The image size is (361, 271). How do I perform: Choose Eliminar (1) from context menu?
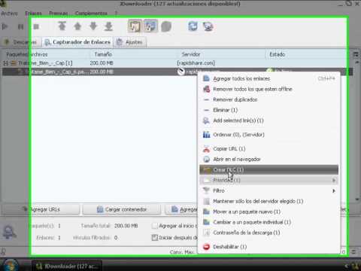[268, 110]
